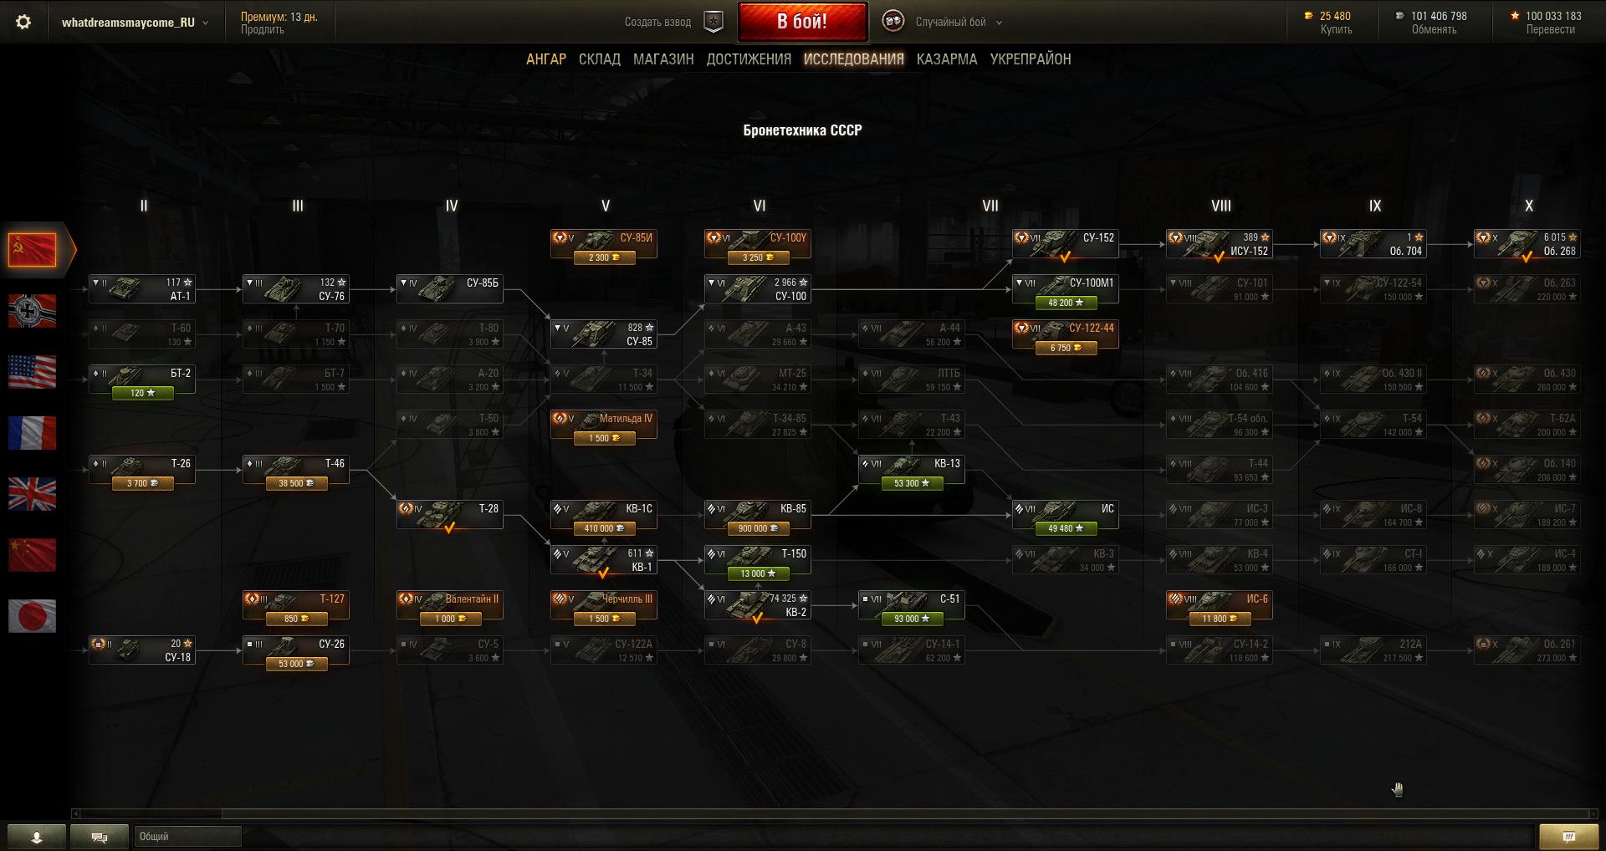
Task: Click the horizontal scrollbar under tech tree
Action: (x=834, y=813)
